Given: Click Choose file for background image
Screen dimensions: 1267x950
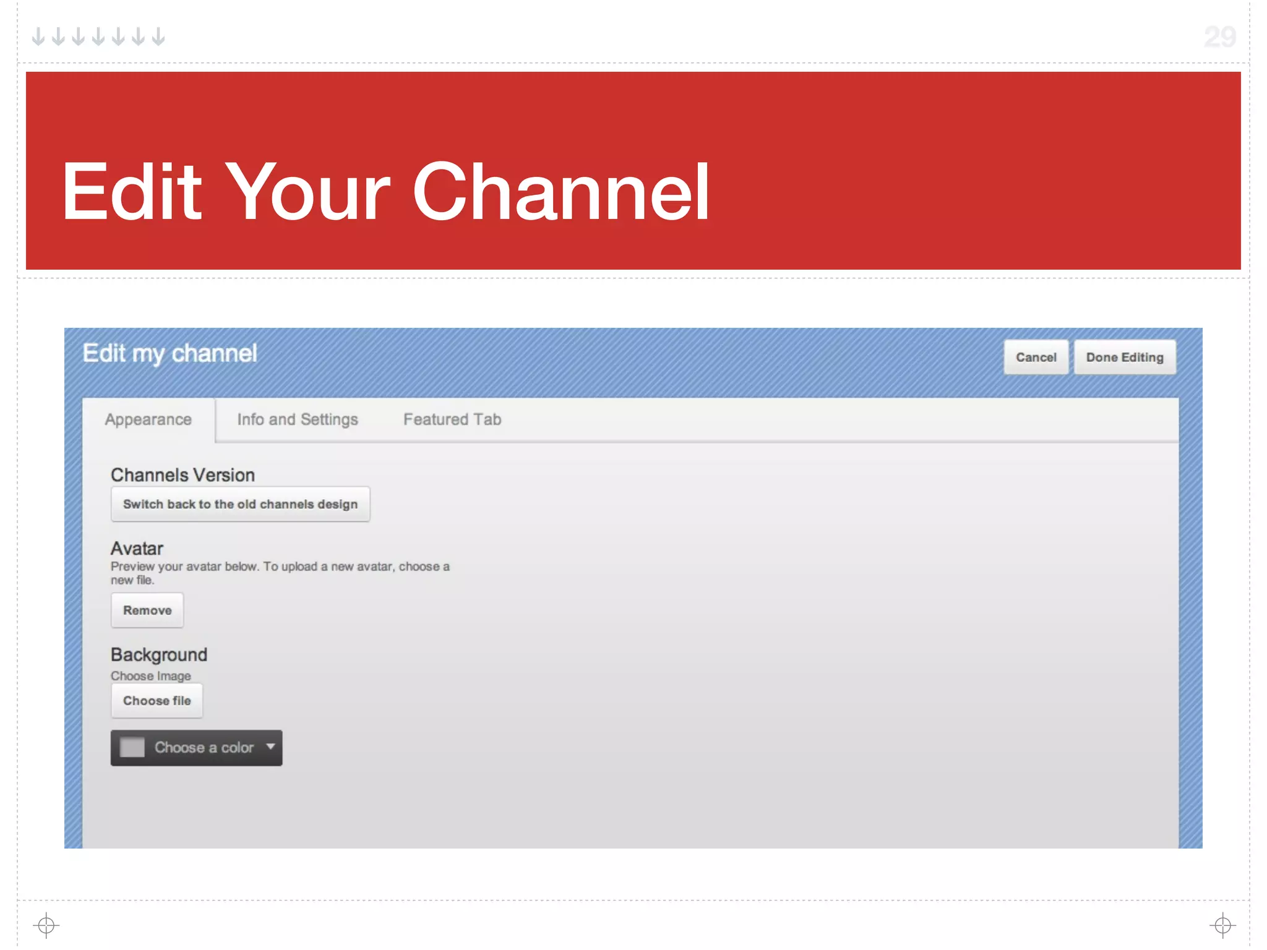Looking at the screenshot, I should tap(157, 701).
